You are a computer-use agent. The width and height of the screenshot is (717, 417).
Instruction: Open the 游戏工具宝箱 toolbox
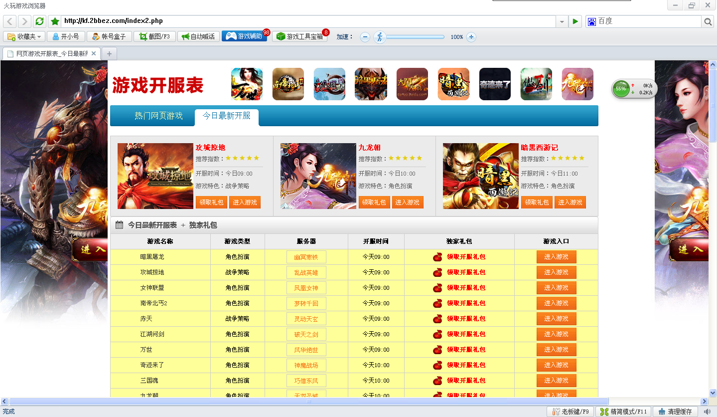pyautogui.click(x=299, y=36)
